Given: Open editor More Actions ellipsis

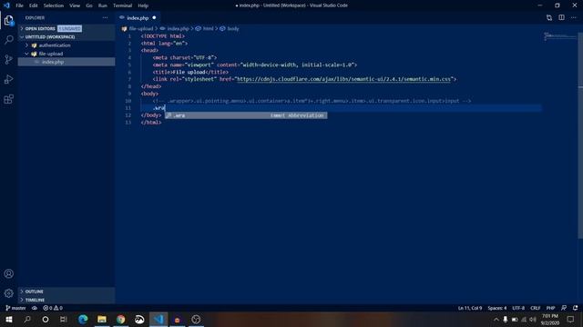Looking at the screenshot, I should (574, 17).
